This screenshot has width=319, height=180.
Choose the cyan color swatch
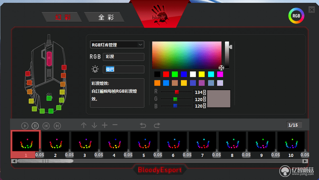pyautogui.click(x=211, y=74)
